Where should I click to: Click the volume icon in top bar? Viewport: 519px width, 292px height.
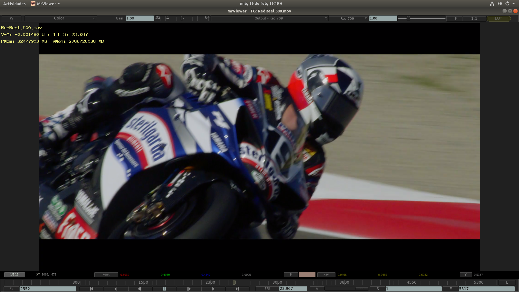500,4
